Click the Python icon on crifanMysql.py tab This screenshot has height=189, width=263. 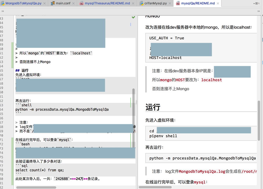click(x=141, y=3)
